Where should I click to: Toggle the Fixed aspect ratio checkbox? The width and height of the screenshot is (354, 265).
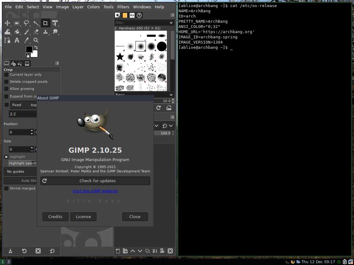pyautogui.click(x=6, y=105)
